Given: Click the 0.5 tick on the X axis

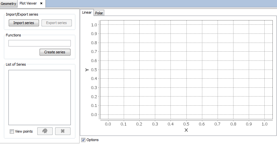Looking at the screenshot, I should (186, 124).
